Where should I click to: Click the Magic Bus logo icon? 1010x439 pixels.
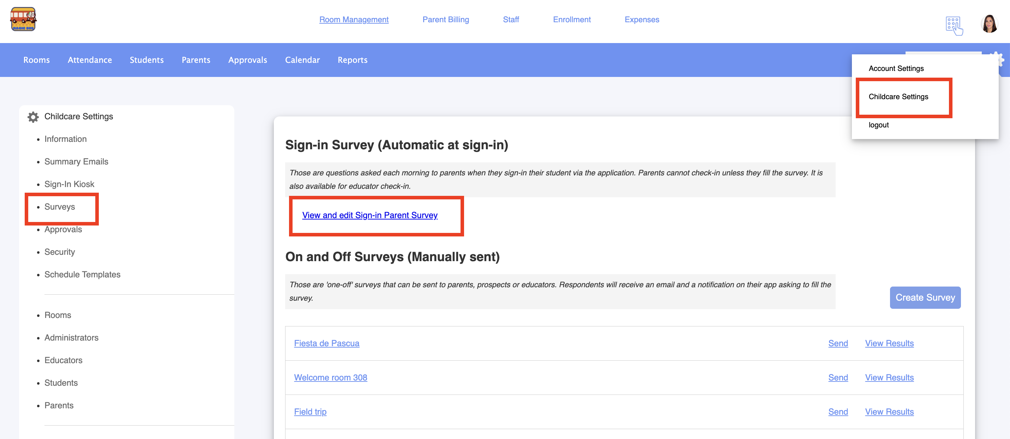23,19
